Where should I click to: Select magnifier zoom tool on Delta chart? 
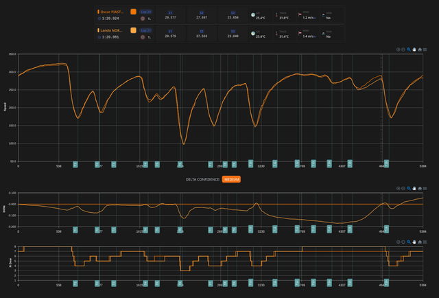pyautogui.click(x=410, y=187)
